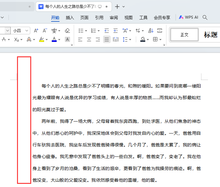Expand numbered list style dropdown
220x187 pixels.
coord(99,31)
